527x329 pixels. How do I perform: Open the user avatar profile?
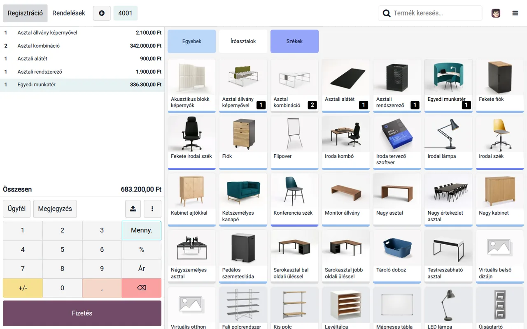click(x=496, y=13)
